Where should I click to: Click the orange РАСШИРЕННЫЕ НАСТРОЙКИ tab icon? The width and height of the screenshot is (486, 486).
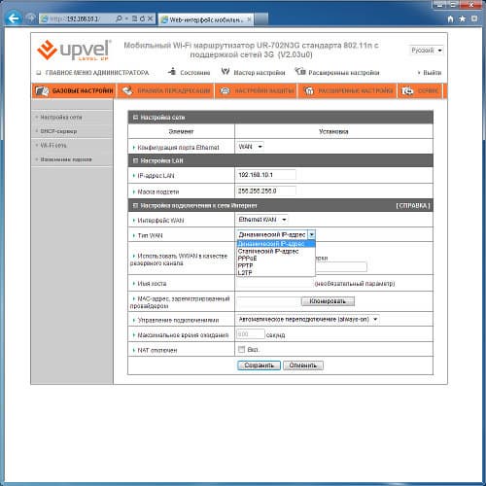click(x=308, y=91)
